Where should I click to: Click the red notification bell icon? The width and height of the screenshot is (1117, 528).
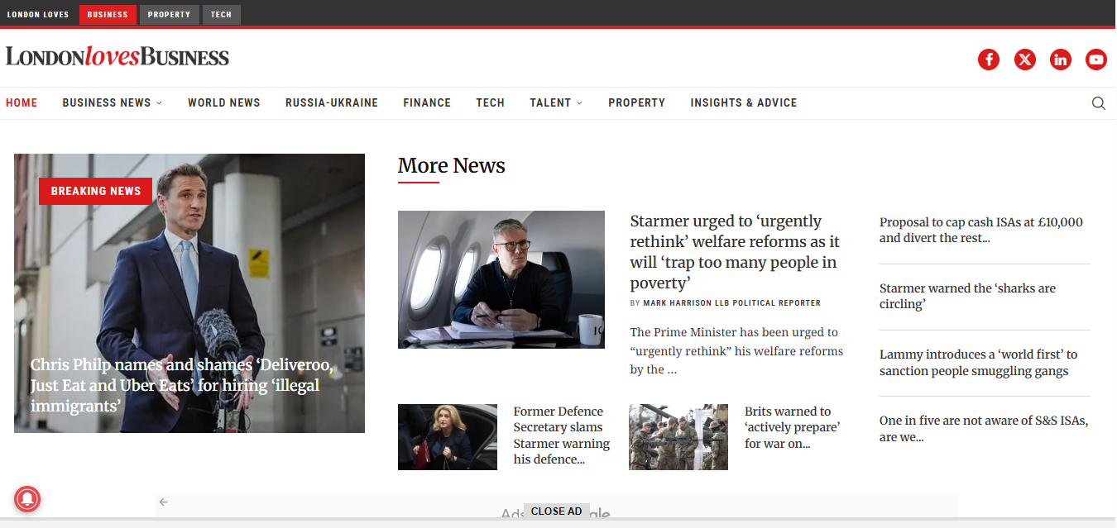click(x=27, y=499)
